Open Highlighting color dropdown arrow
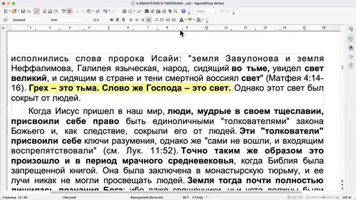This screenshot has width=356, height=200. pos(194,20)
